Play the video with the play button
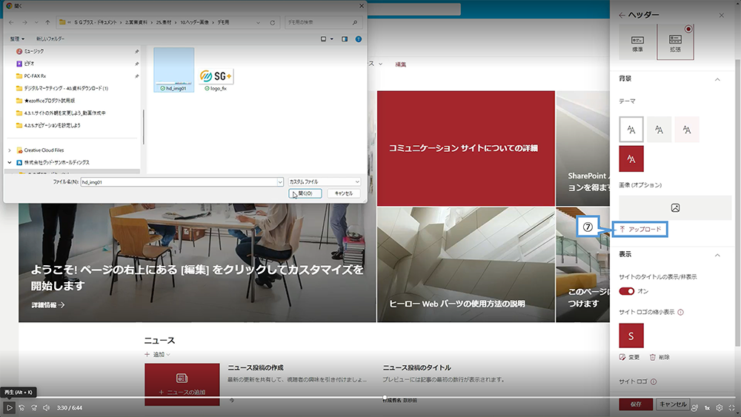The height and width of the screenshot is (417, 741). click(9, 407)
